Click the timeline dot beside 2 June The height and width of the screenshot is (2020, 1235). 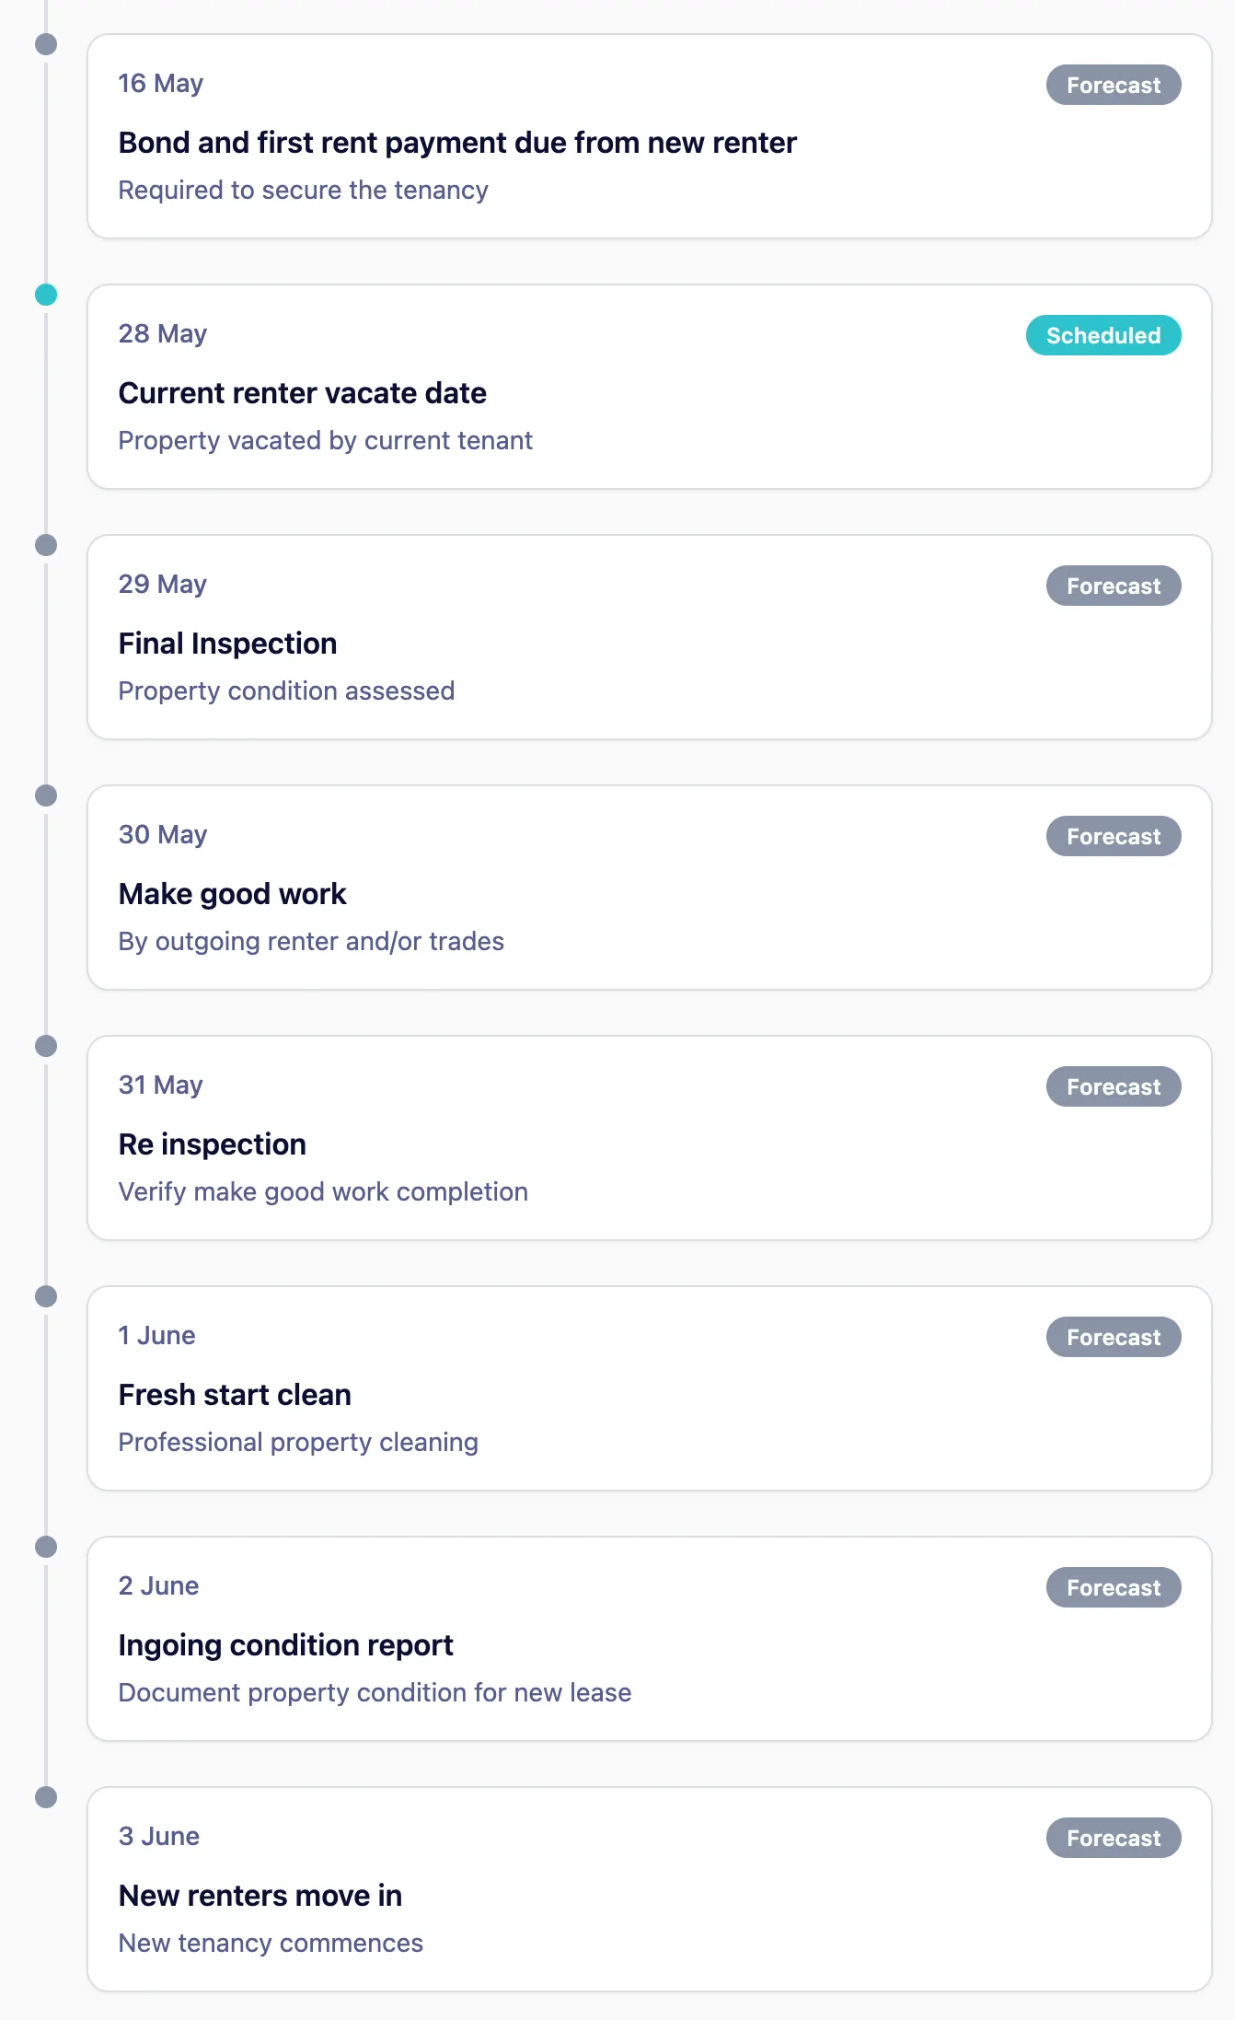pyautogui.click(x=46, y=1547)
